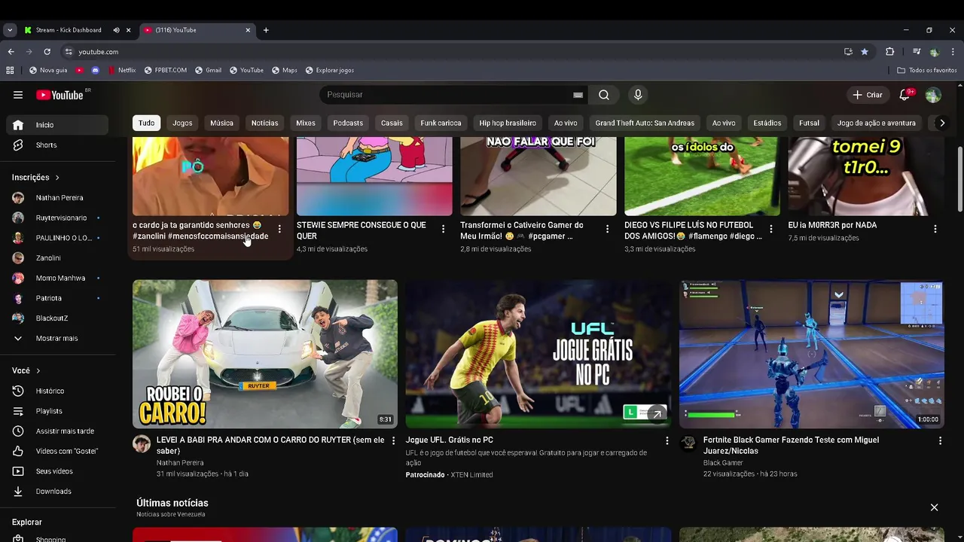Dismiss the Últimas notícias section
The height and width of the screenshot is (542, 964).
point(934,507)
